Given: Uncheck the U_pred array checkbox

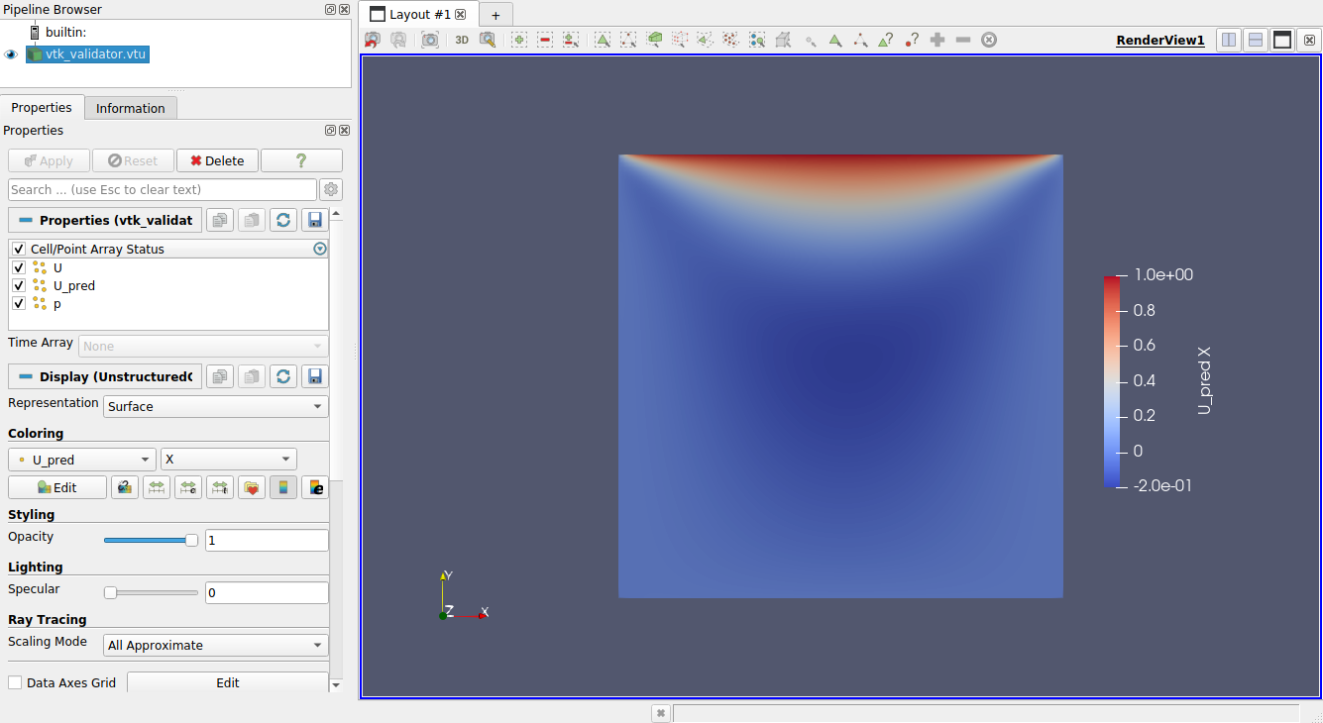Looking at the screenshot, I should (x=19, y=285).
